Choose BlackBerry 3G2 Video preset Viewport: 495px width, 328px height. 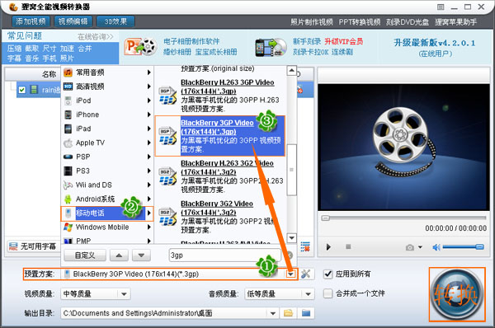click(220, 217)
